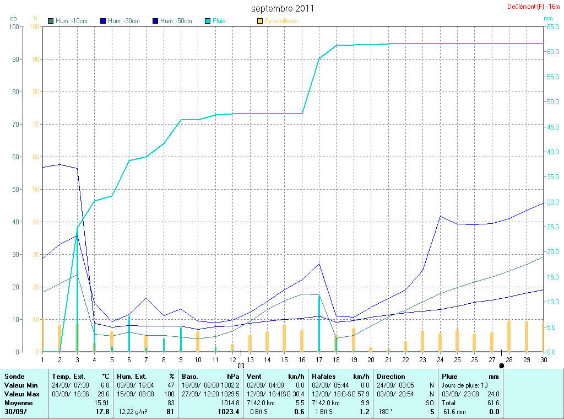Image resolution: width=564 pixels, height=419 pixels.
Task: Click the Pluie legend color square
Action: click(x=208, y=21)
